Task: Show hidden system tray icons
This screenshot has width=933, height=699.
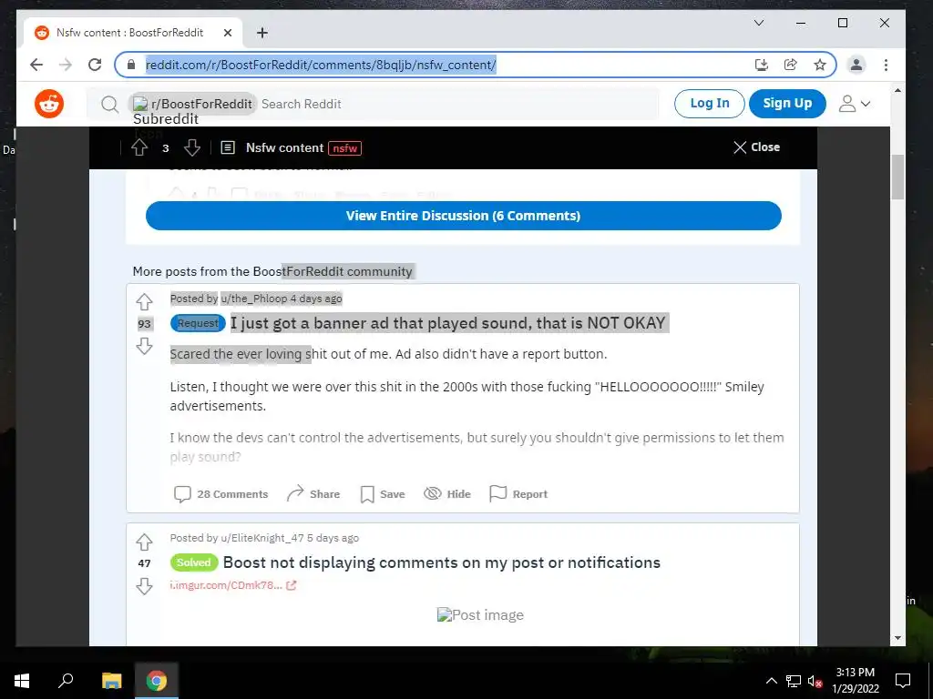Action: pos(771,681)
